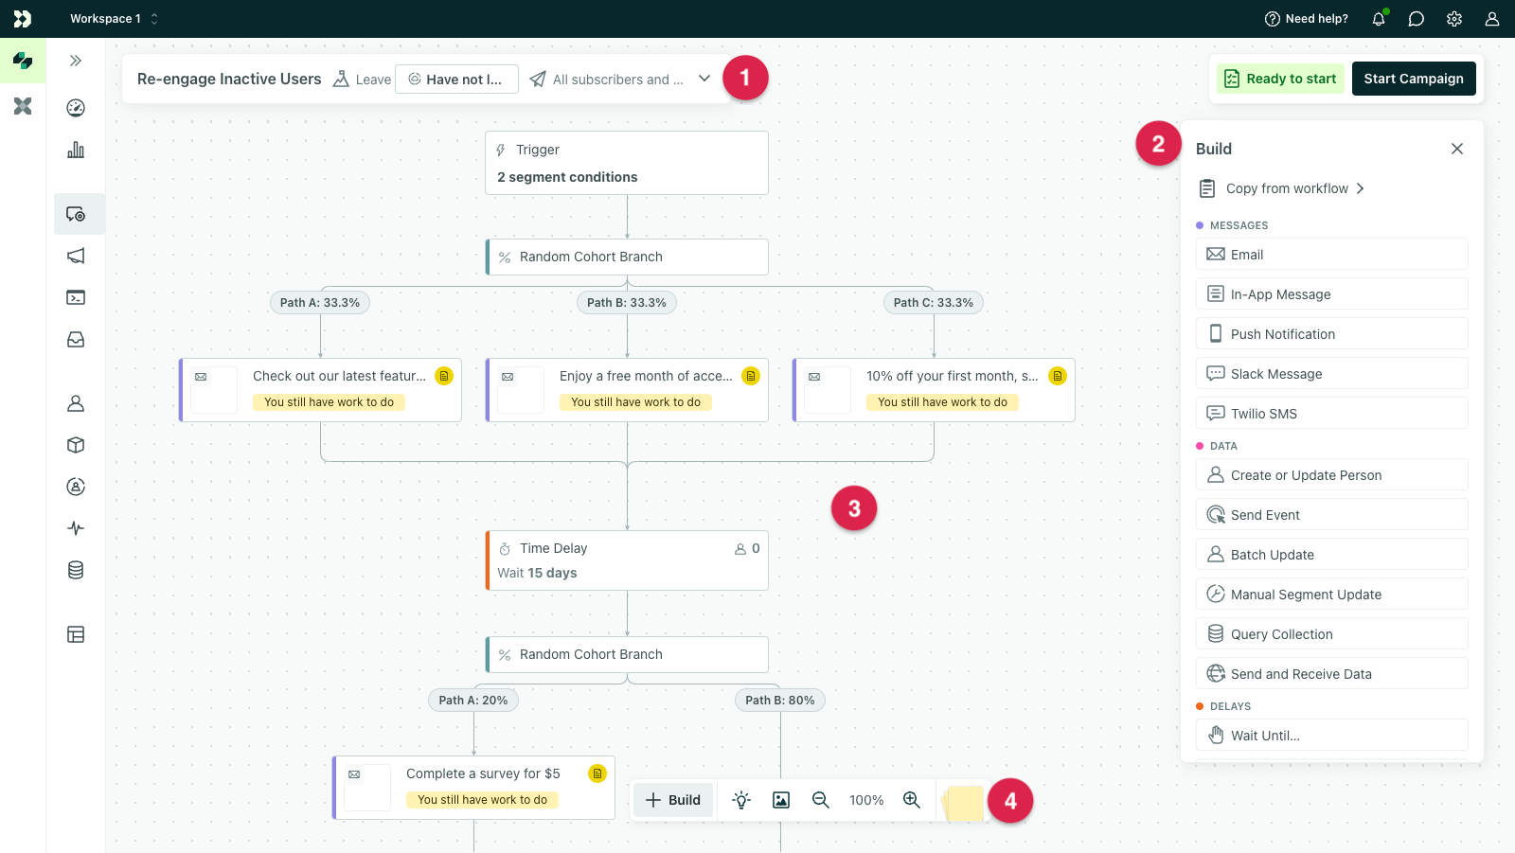
Task: Add a Send Event block
Action: click(x=1332, y=514)
